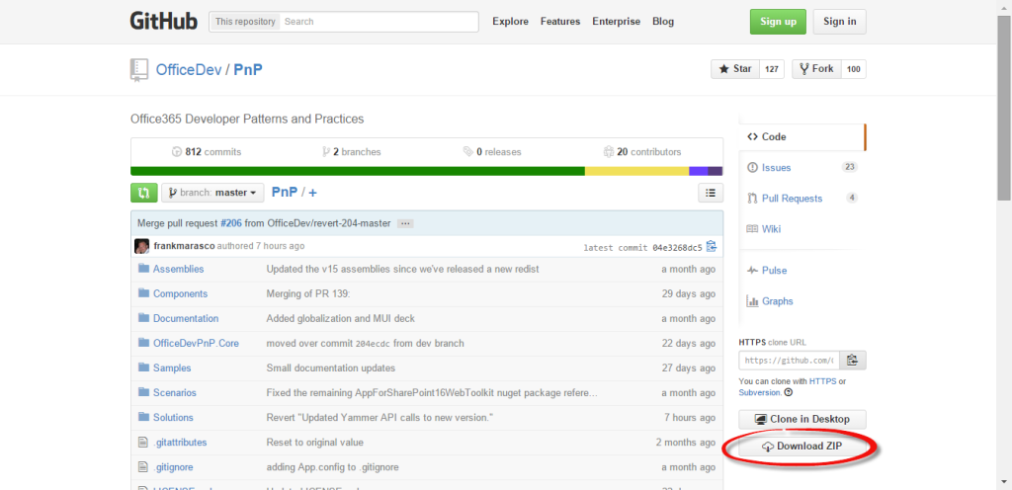The image size is (1012, 490).
Task: Open commit 204ecdc link in OfficeDevPnP.Core row
Action: (x=373, y=344)
